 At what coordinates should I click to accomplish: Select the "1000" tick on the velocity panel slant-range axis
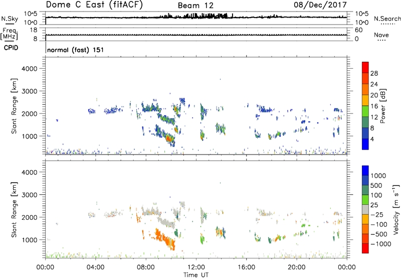30,240
